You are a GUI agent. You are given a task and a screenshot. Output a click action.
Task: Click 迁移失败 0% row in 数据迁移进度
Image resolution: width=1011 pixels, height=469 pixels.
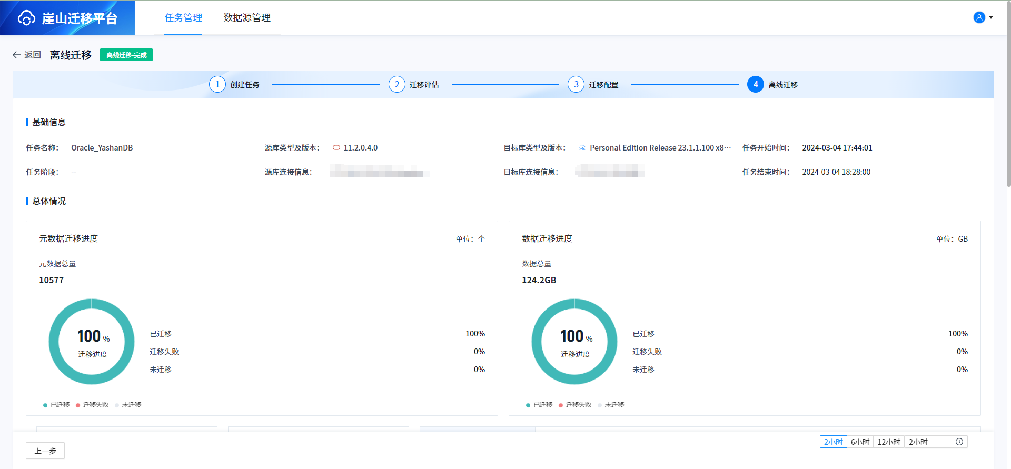[800, 352]
